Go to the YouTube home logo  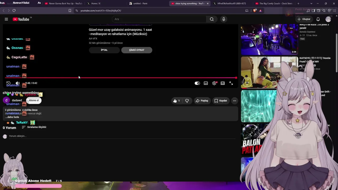tap(21, 19)
